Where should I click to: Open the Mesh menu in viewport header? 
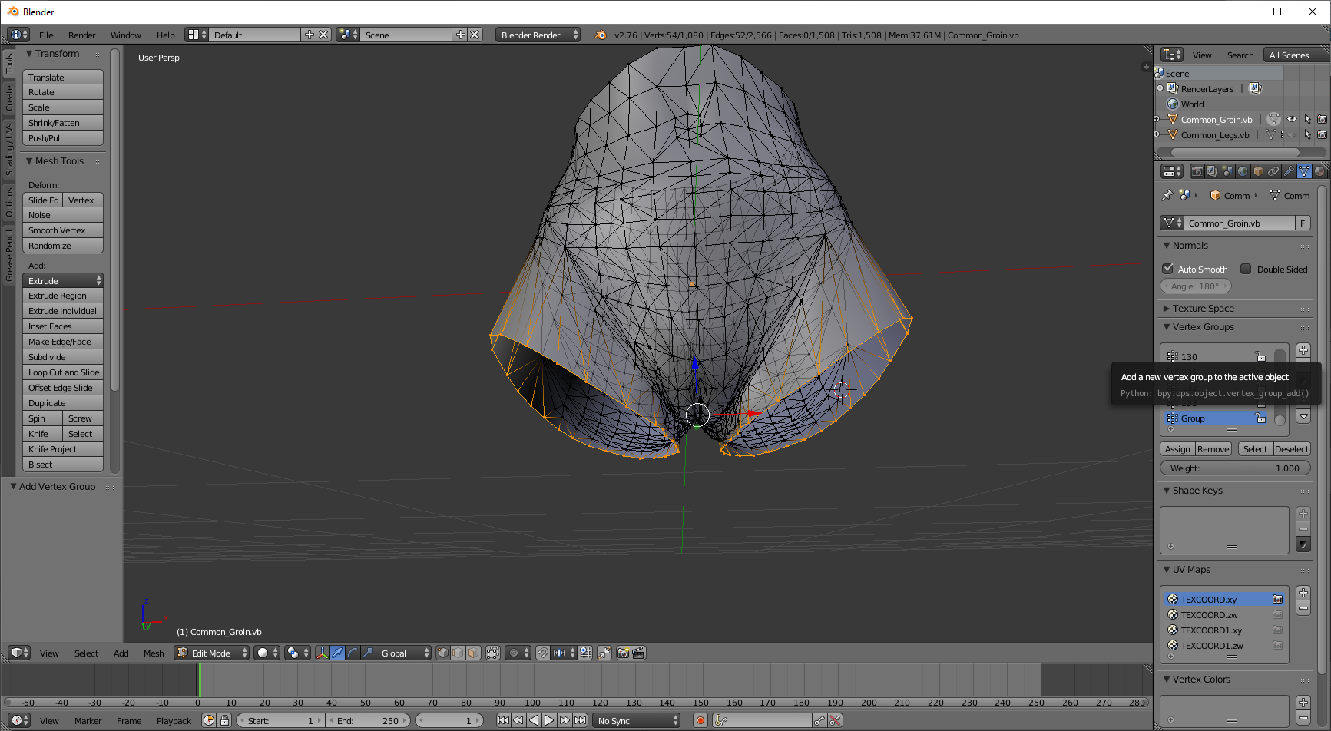pos(154,653)
